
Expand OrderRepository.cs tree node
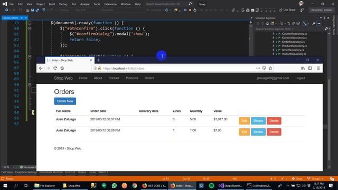(274, 50)
